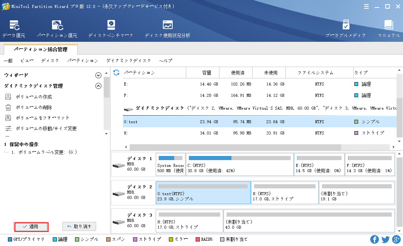Open the Twitter share icon
This screenshot has width=403, height=246.
[x=385, y=239]
